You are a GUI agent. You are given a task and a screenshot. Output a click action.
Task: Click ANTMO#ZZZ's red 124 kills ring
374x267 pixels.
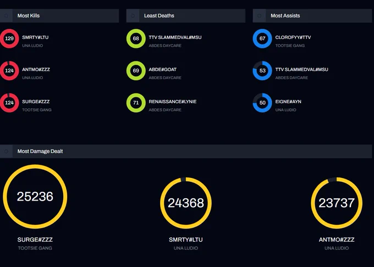coord(9,71)
